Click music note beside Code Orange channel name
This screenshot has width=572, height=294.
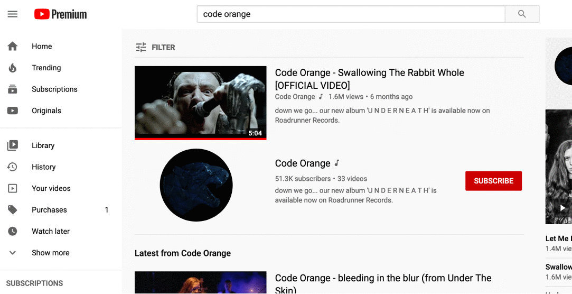click(x=337, y=163)
